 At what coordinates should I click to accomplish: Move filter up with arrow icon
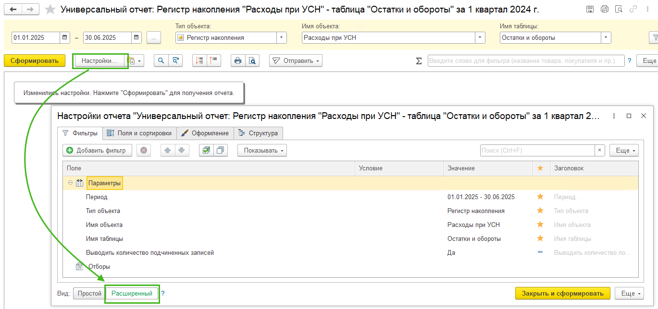click(167, 150)
